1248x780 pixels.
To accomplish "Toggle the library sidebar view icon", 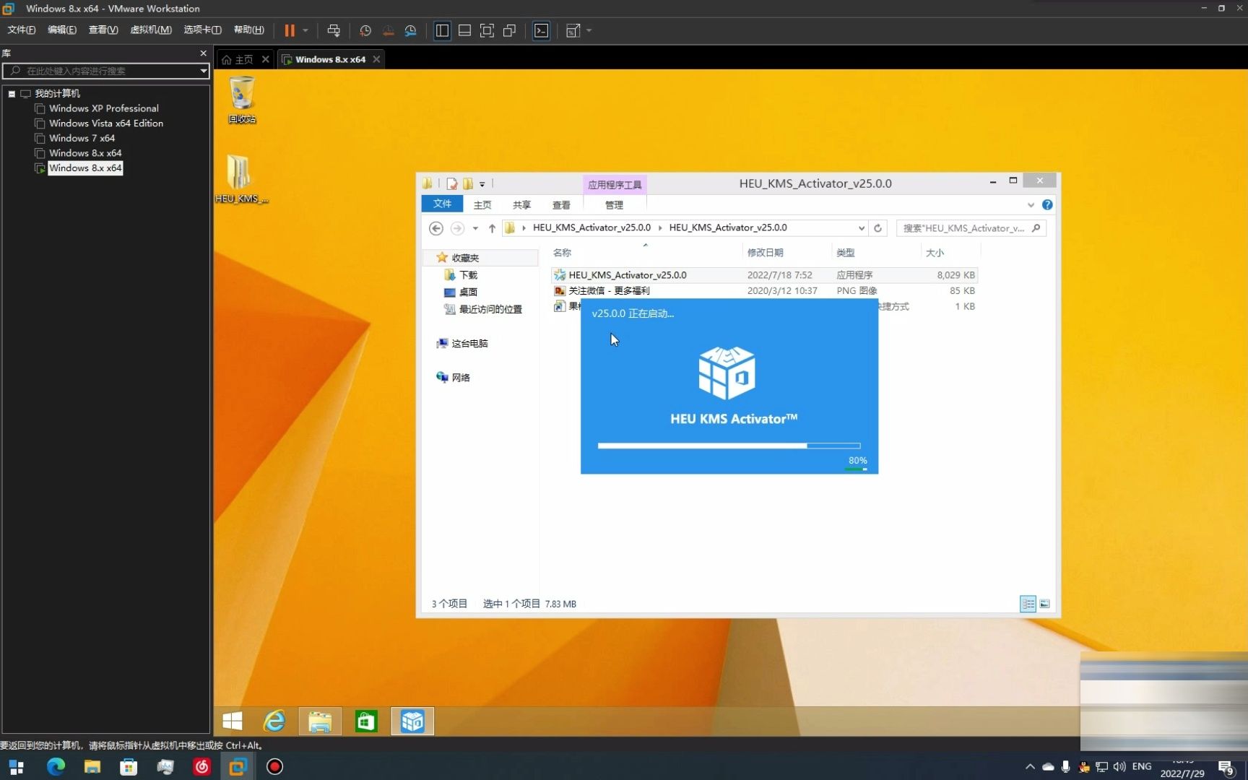I will click(x=442, y=30).
